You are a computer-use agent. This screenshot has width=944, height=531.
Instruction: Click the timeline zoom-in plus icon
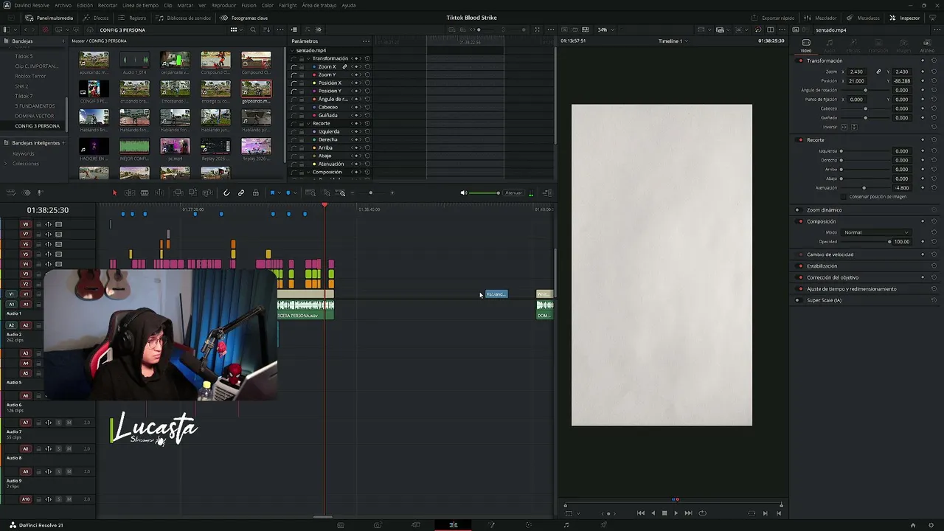pyautogui.click(x=392, y=193)
